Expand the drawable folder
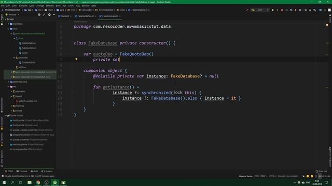The height and width of the screenshot is (186, 332). click(x=11, y=91)
